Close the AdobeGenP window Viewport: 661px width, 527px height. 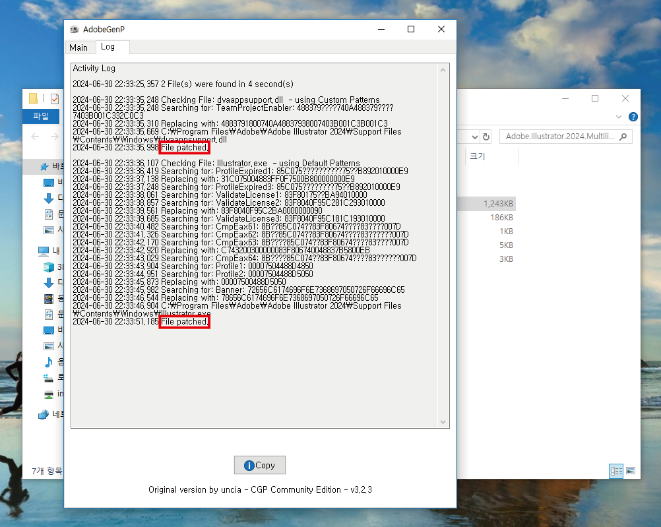click(441, 29)
